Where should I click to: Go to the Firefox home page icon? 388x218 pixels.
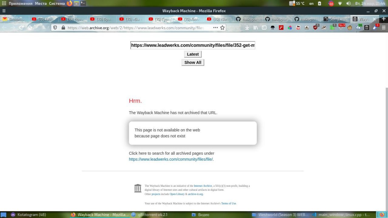point(30,28)
